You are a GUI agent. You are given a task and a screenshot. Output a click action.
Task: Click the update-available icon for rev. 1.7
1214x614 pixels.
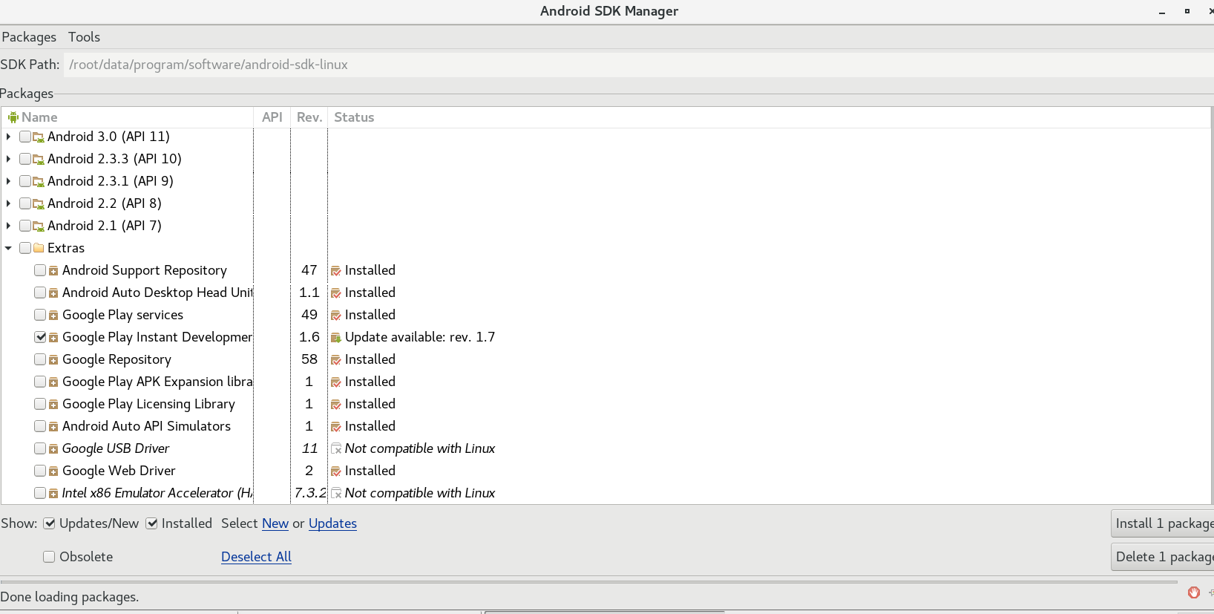point(336,338)
